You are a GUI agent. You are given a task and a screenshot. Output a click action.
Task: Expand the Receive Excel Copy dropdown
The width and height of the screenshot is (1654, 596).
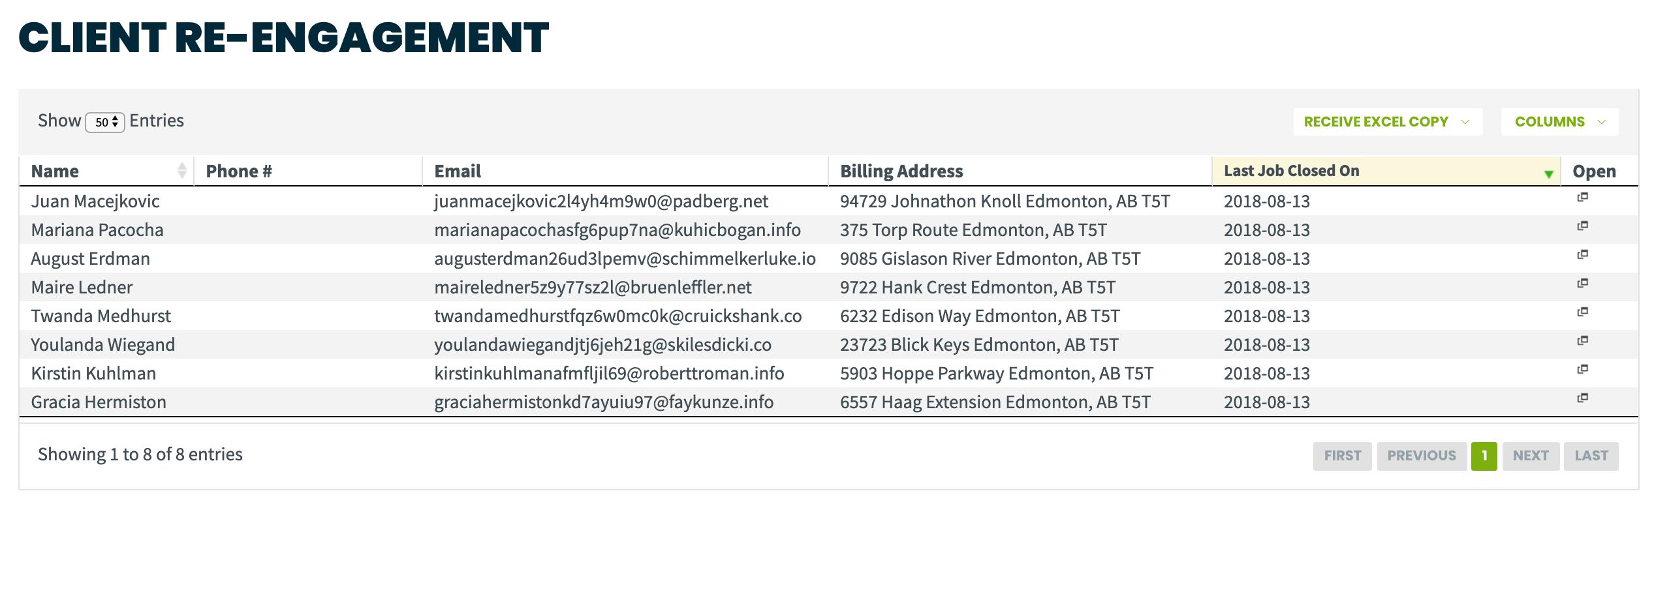click(x=1388, y=122)
